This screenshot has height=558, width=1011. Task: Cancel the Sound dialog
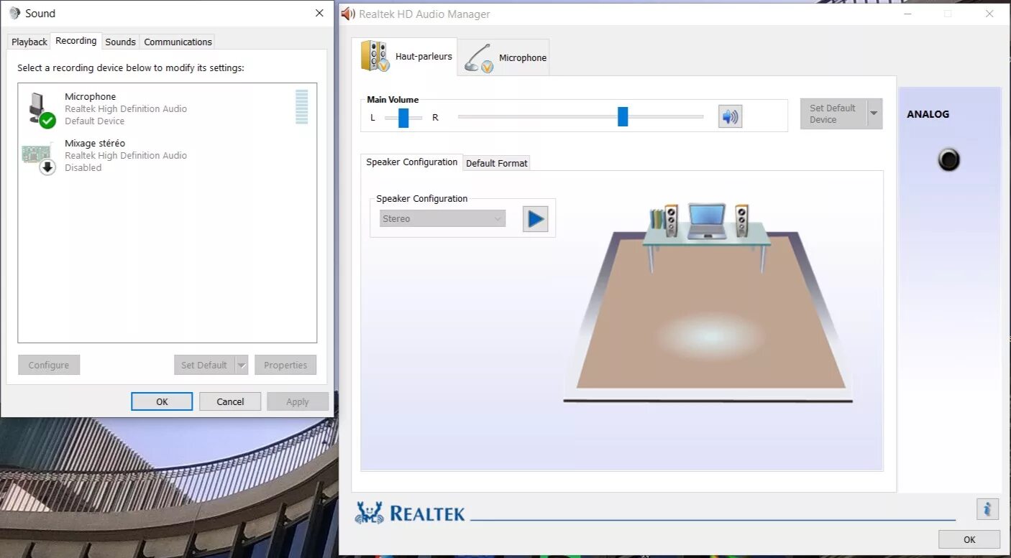pos(230,401)
